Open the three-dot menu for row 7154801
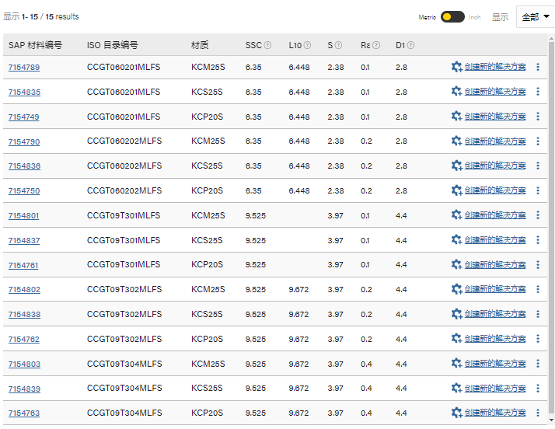The image size is (555, 429). coord(537,215)
